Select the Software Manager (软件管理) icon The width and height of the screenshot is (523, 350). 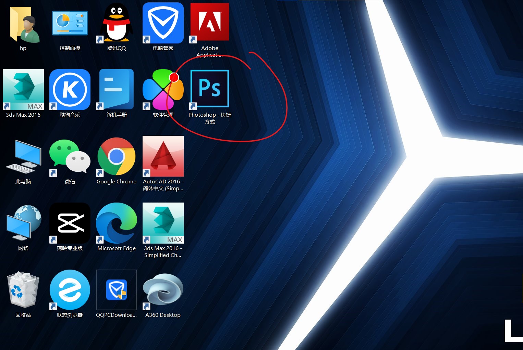point(163,90)
